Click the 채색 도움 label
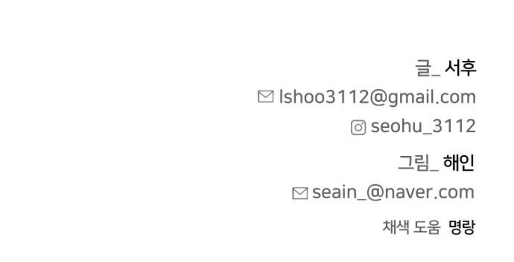This screenshot has height=262, width=514. click(x=411, y=227)
